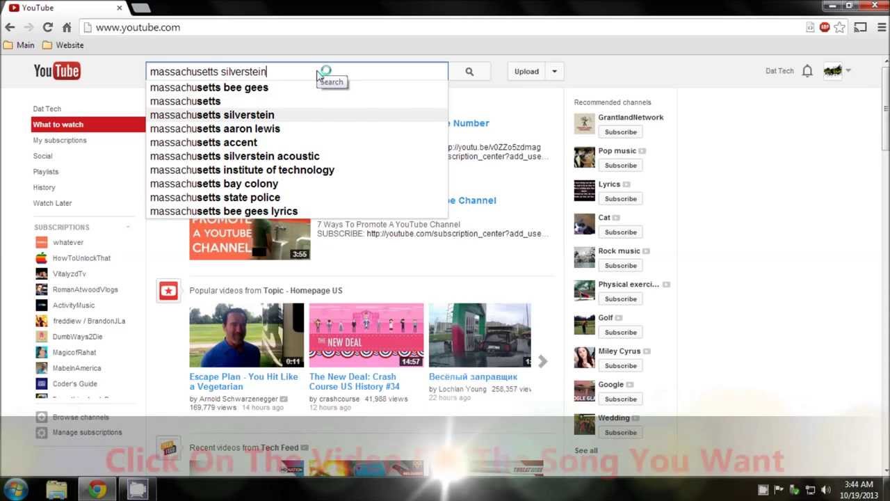
Task: Subscribe to Google channel
Action: [620, 399]
